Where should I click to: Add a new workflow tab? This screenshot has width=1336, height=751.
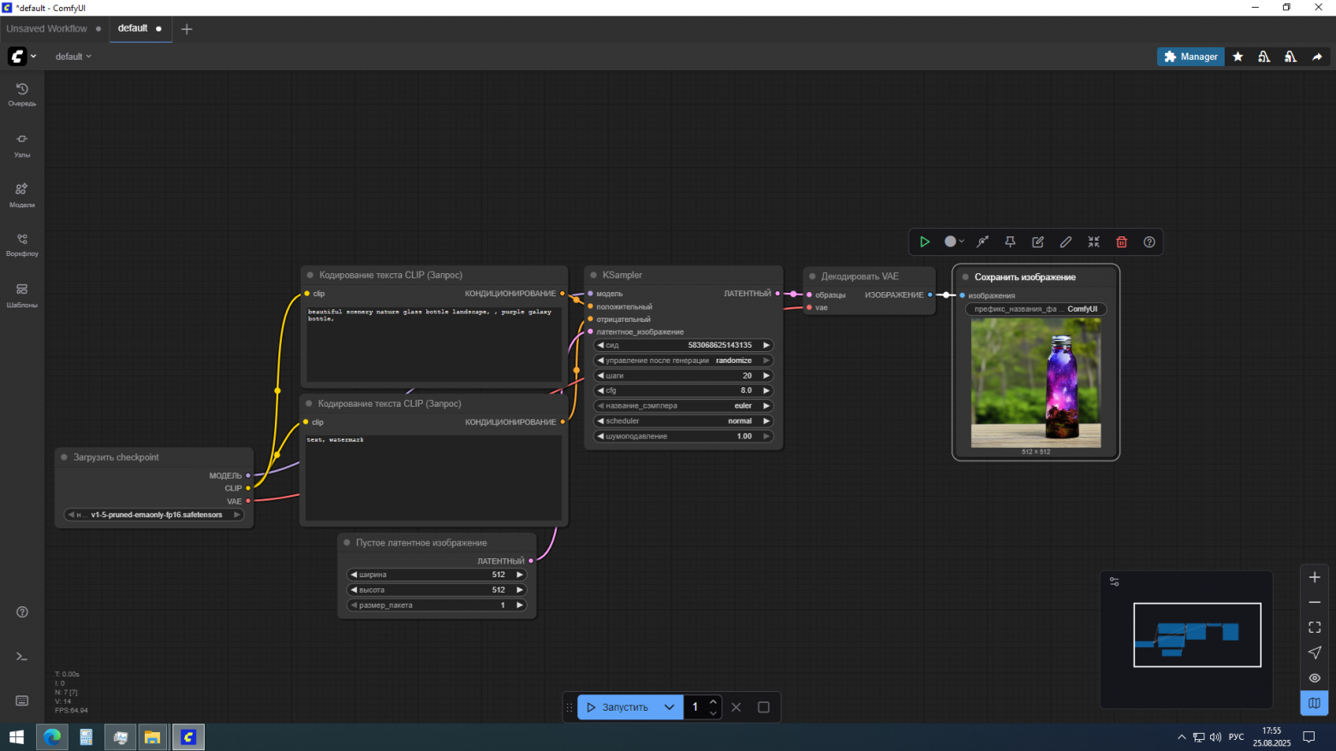click(187, 29)
